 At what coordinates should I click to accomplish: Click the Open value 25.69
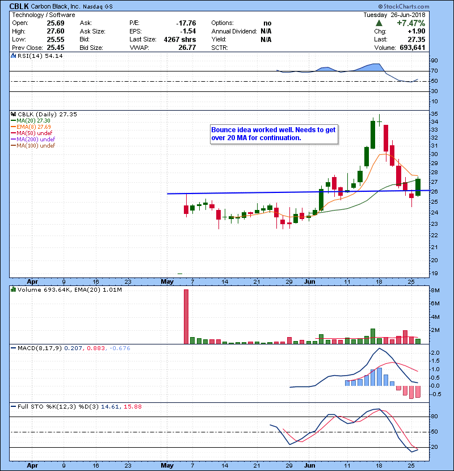click(x=56, y=23)
